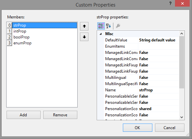192x139 pixels.
Task: Open Property Pages wrench icon
Action: 118,26
